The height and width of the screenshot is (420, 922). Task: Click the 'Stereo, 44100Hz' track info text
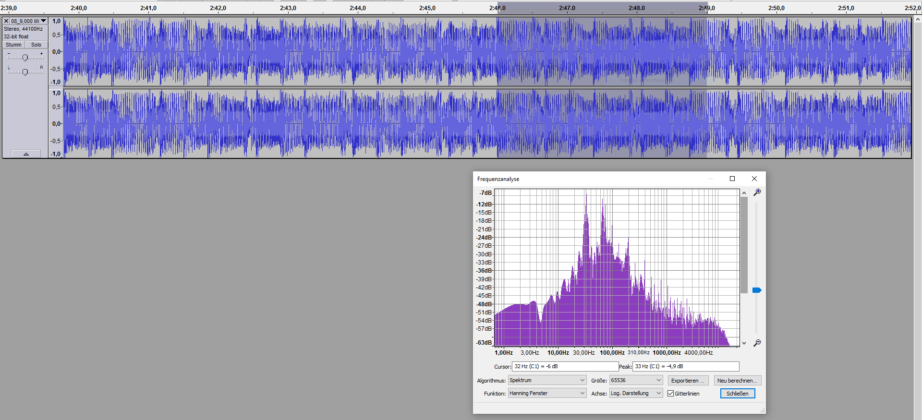point(23,29)
